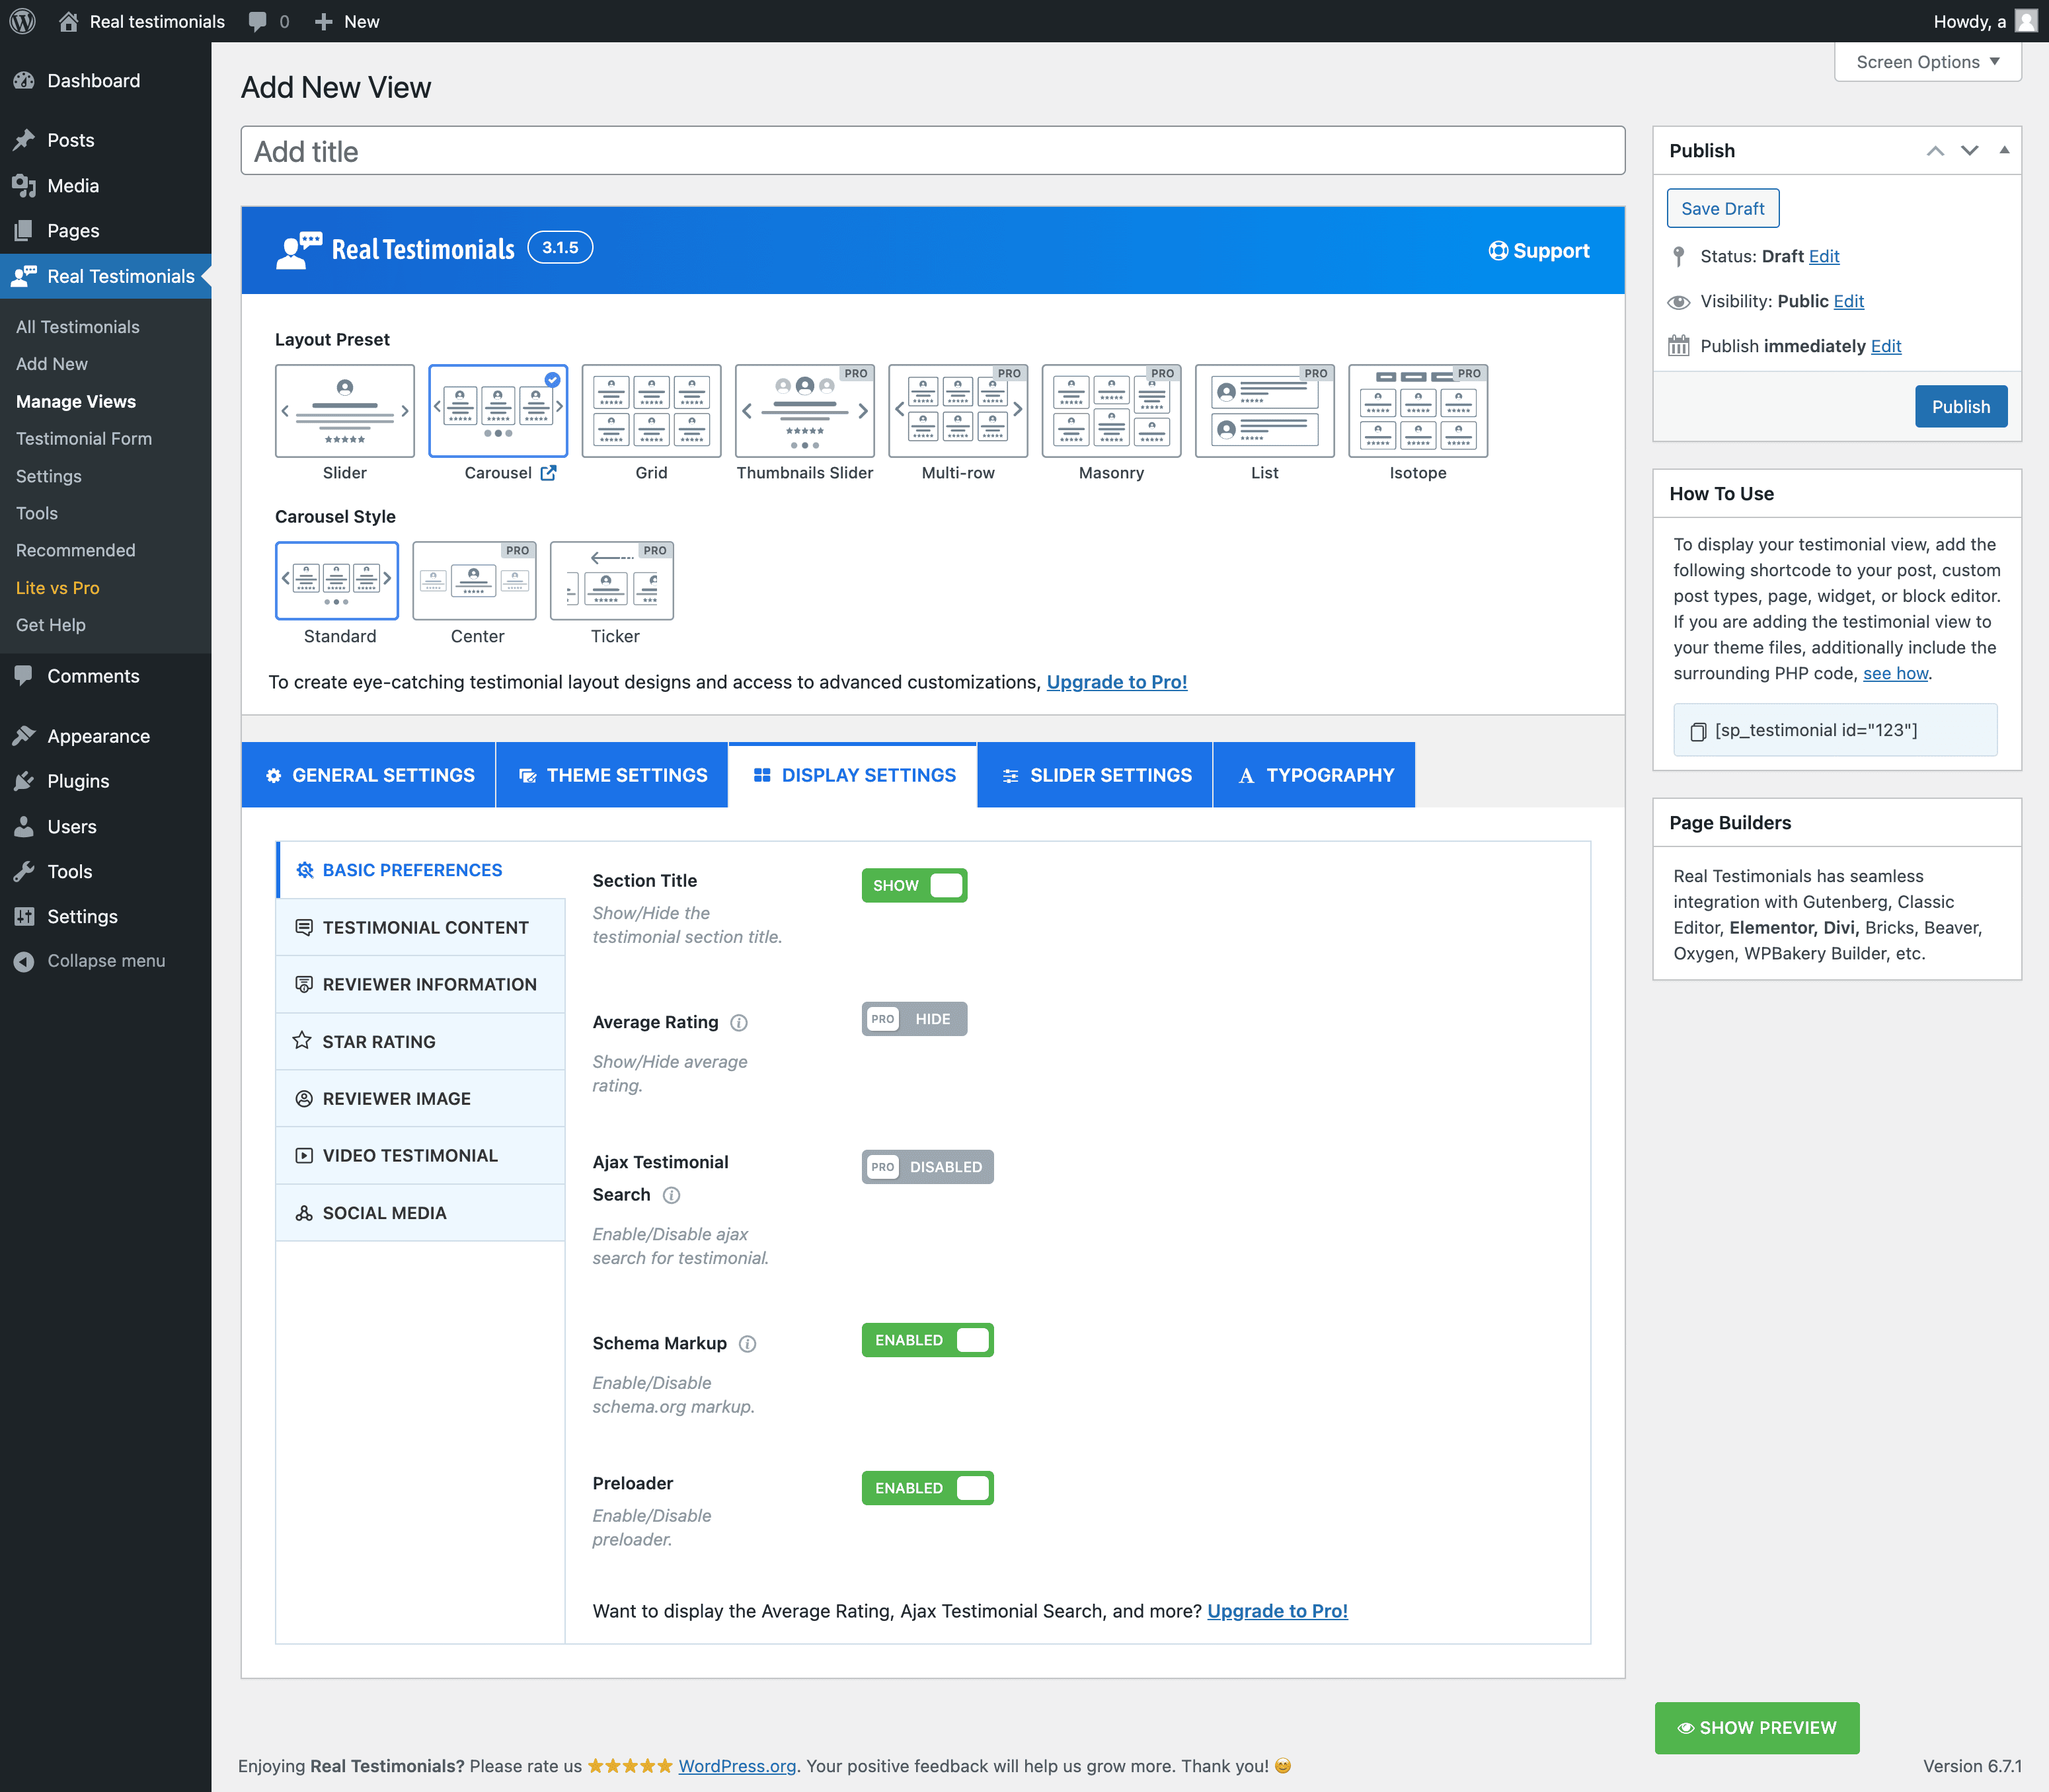This screenshot has height=1792, width=2049.
Task: Toggle the Preloader ENABLED switch
Action: pos(927,1488)
